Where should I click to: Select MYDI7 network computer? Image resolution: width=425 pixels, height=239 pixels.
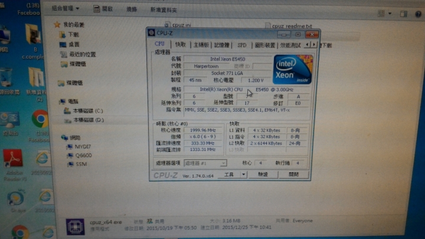coord(79,146)
